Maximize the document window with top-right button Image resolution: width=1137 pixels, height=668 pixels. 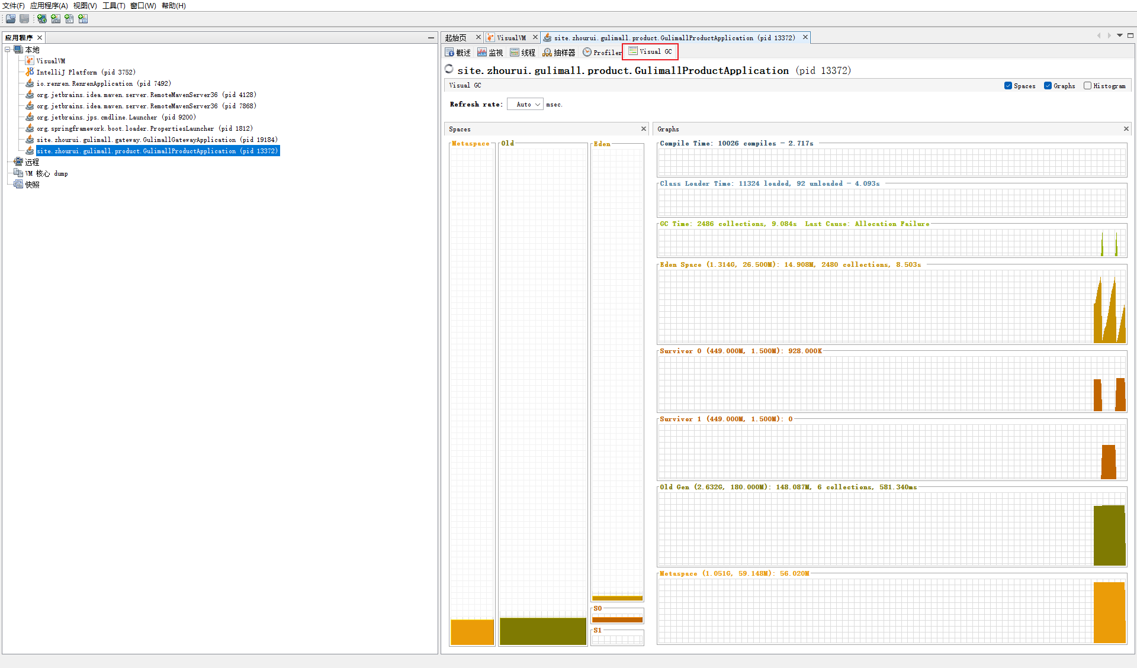coord(1130,36)
